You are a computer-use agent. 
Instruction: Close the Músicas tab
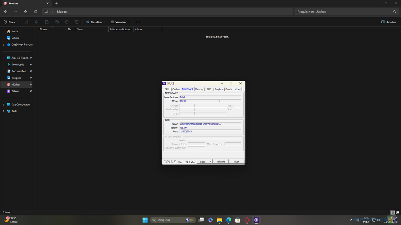47,4
